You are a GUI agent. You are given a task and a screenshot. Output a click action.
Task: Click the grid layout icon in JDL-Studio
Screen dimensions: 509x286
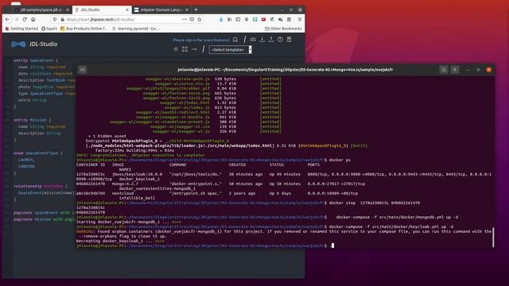pyautogui.click(x=185, y=49)
